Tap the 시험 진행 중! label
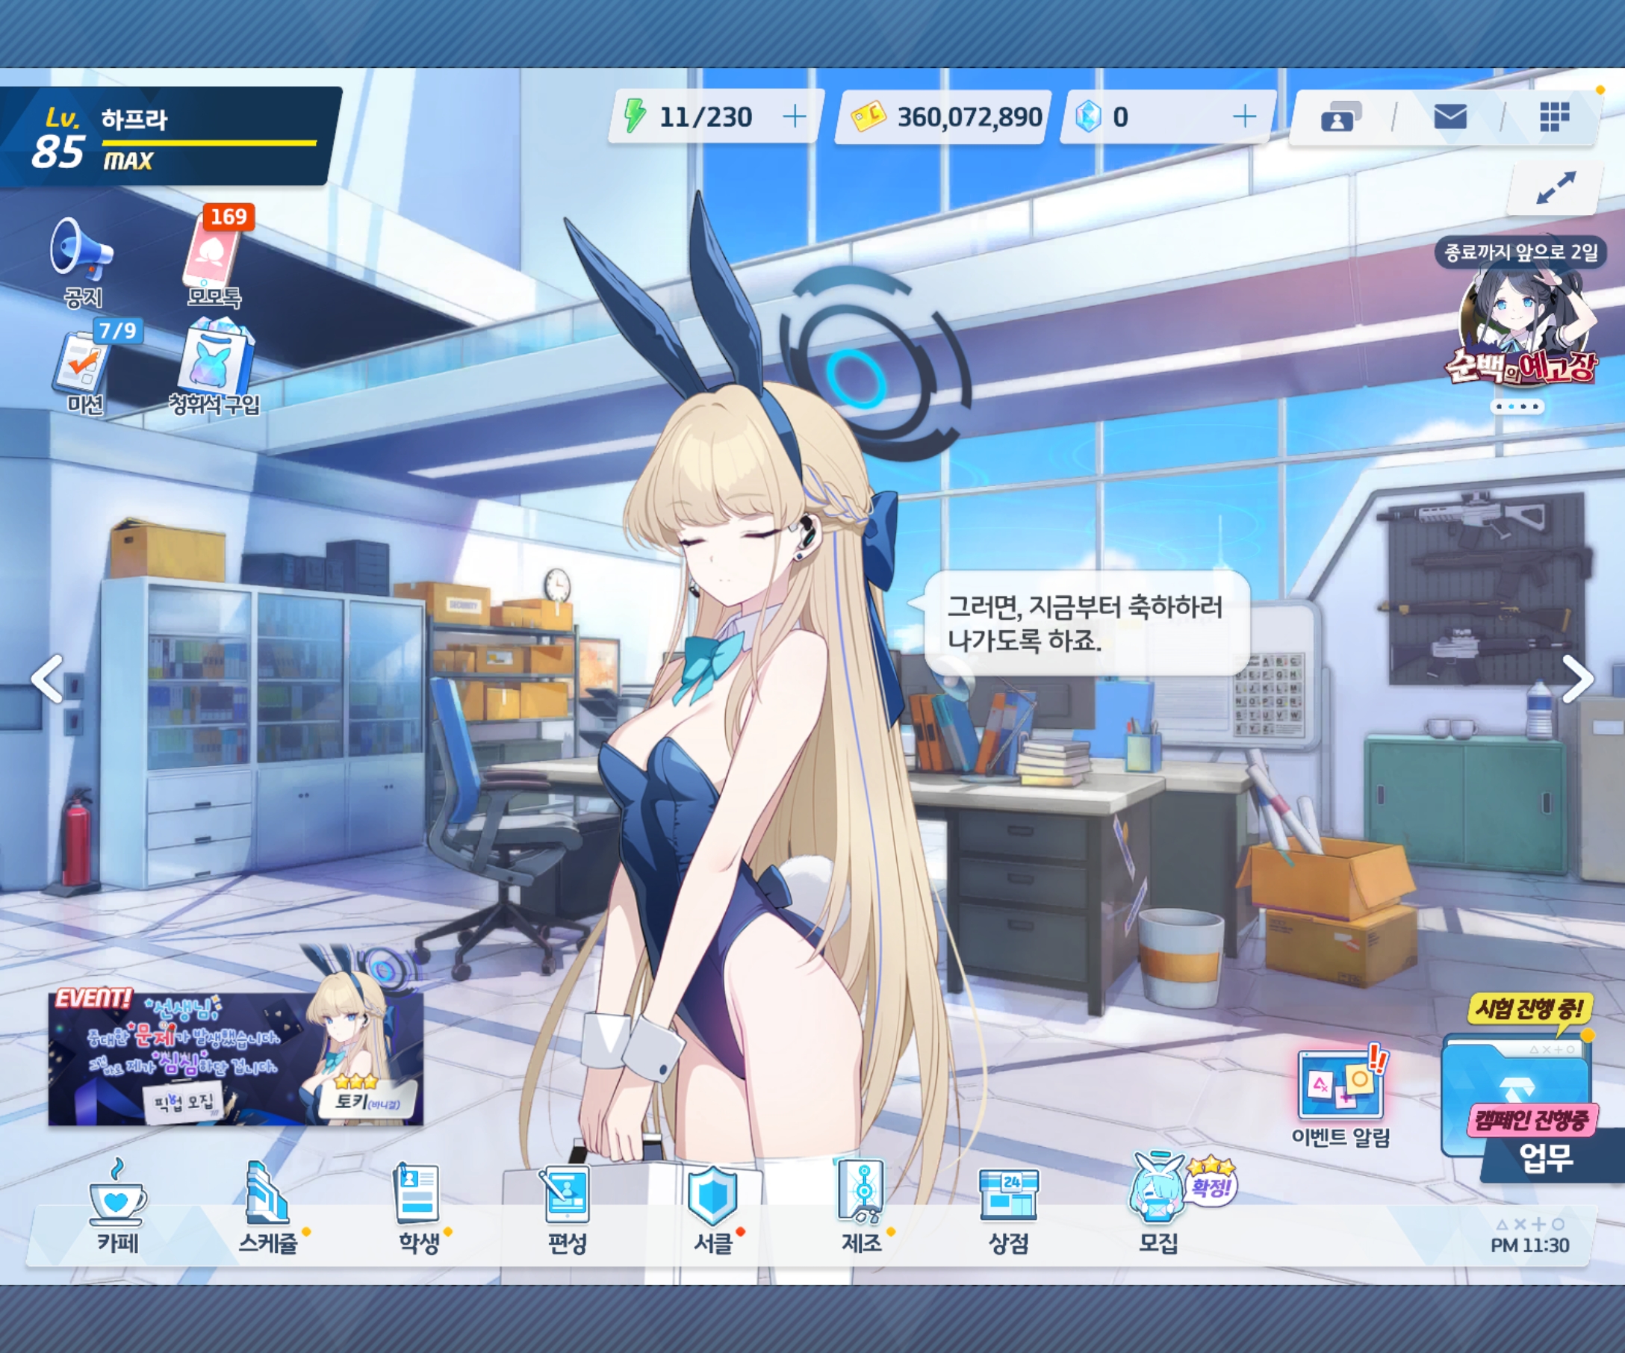 (1529, 1009)
